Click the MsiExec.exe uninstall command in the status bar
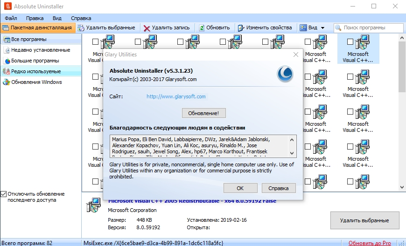The width and height of the screenshot is (406, 246). coord(153,243)
